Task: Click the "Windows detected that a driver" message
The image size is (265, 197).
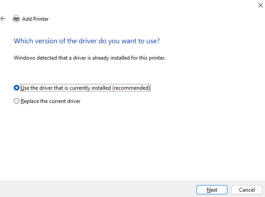Action: pyautogui.click(x=90, y=58)
